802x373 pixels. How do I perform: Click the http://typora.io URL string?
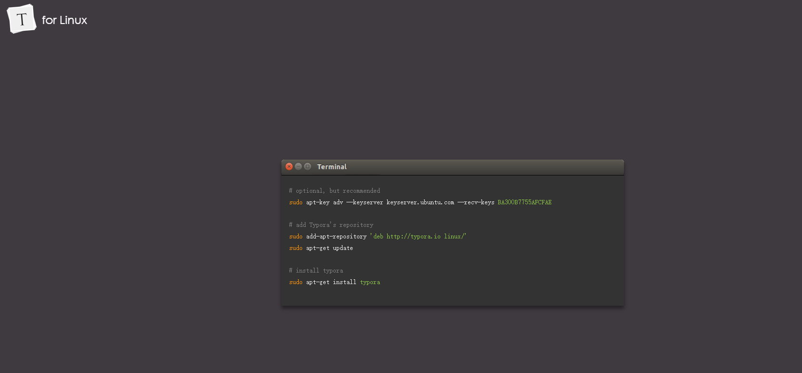tap(413, 236)
